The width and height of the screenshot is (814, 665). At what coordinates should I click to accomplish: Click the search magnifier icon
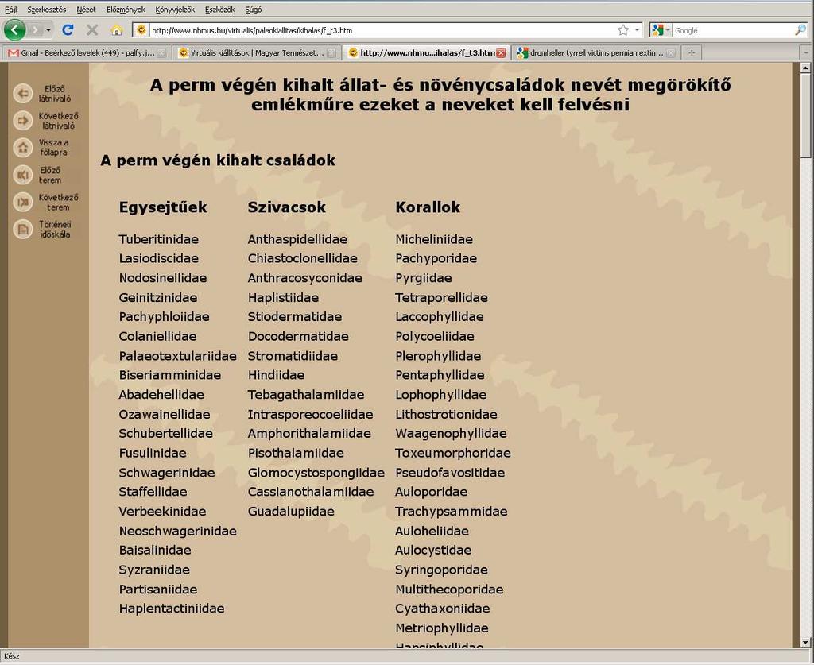pos(800,30)
